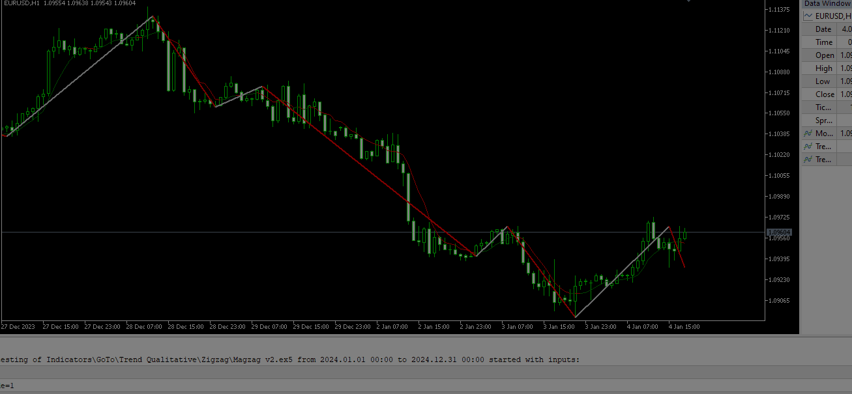Click the 1.09725 price scale label
Viewport: 852px width, 394px height.
coord(779,218)
